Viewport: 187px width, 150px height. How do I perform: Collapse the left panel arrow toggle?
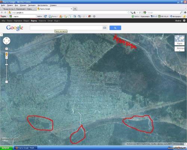(1, 34)
